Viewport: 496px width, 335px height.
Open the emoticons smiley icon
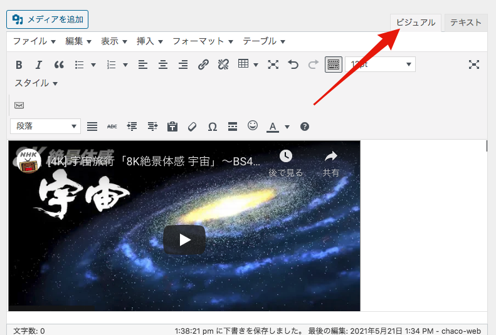click(253, 126)
